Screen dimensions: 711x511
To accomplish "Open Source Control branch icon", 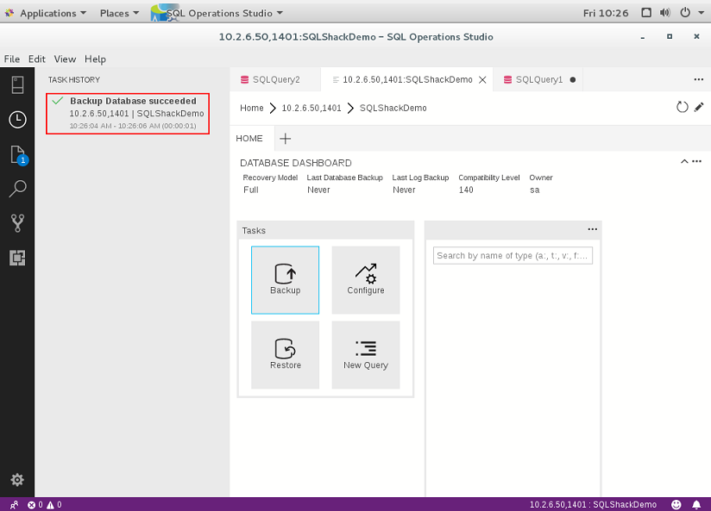I will tap(17, 223).
